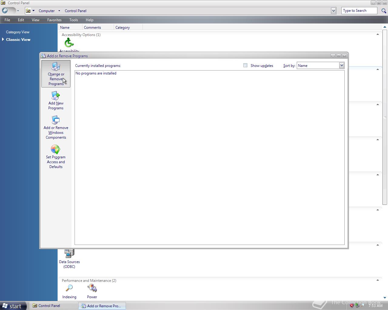Click the taskbar clock showing 7:53 AM

point(375,306)
